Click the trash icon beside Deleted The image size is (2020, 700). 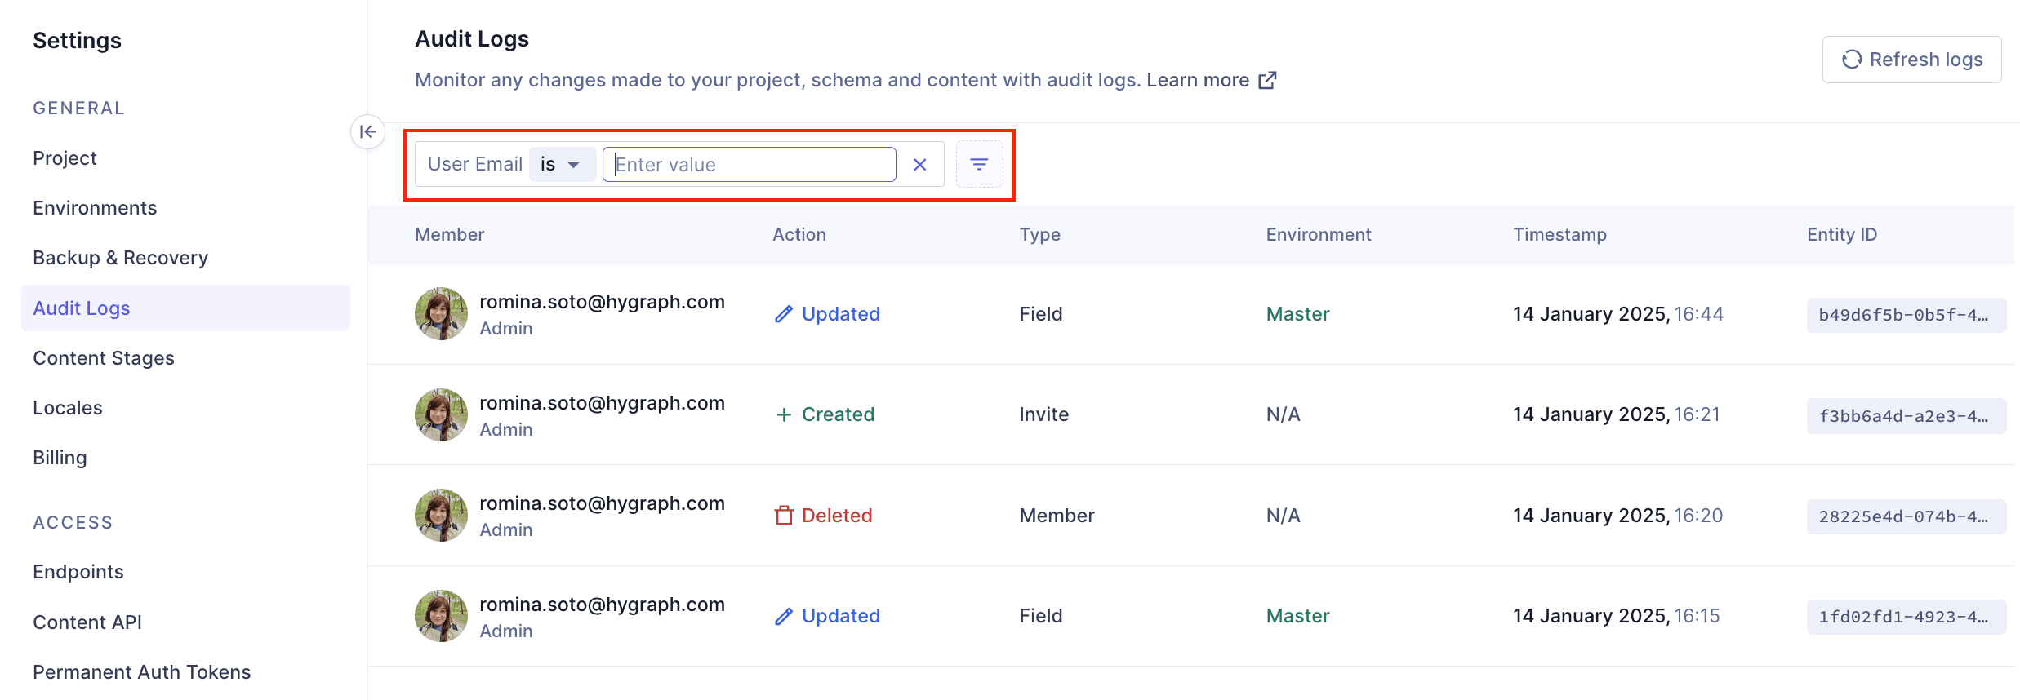coord(783,516)
